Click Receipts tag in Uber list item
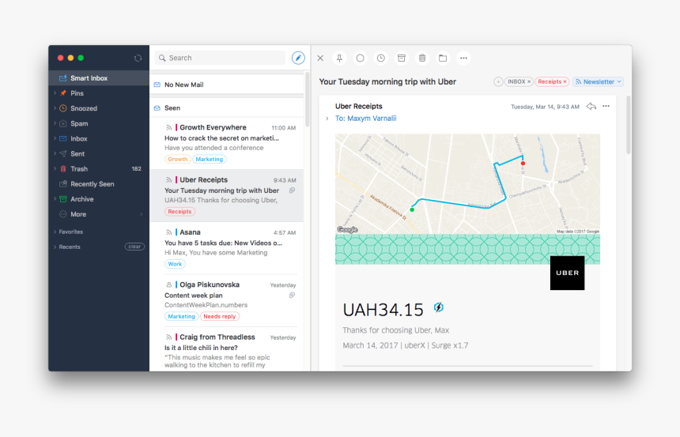The height and width of the screenshot is (437, 680). (179, 212)
